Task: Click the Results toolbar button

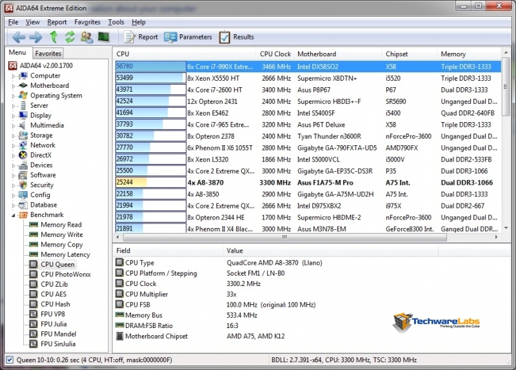Action: (236, 37)
